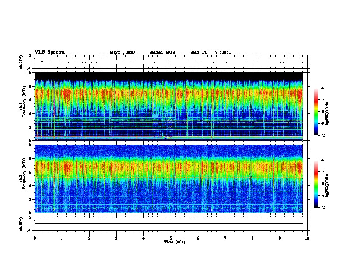Click time axis tick label "2"

tap(89, 238)
